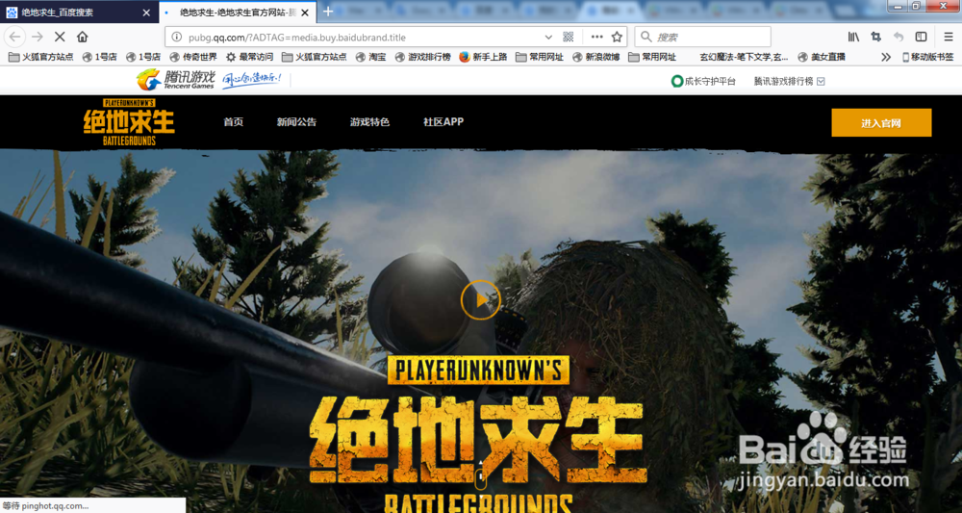962x513 pixels.
Task: Stop loading the page via X button
Action: pyautogui.click(x=60, y=37)
